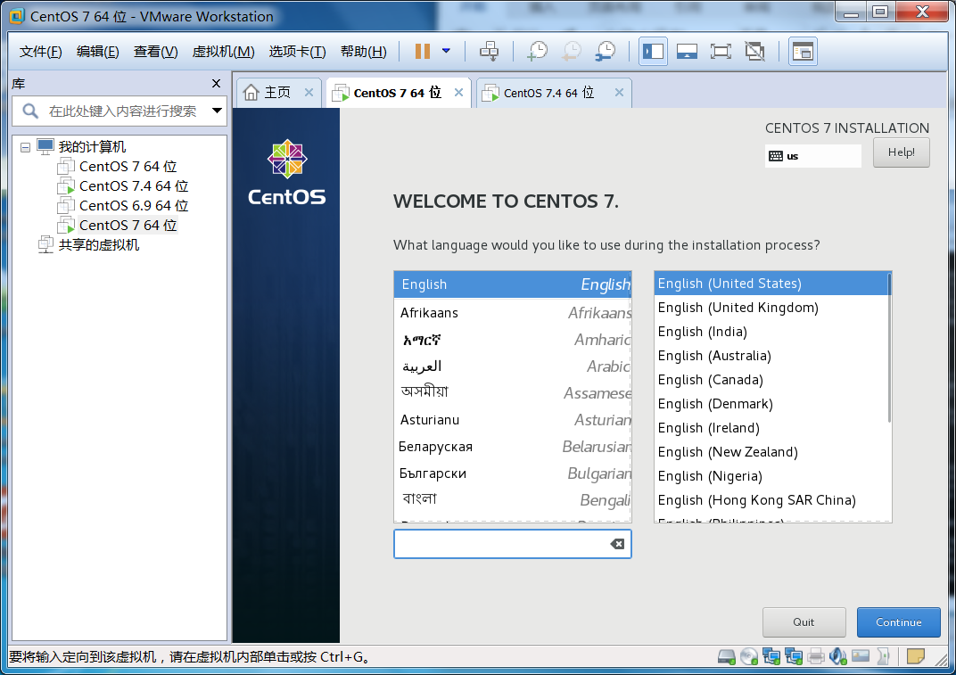956x675 pixels.
Task: Select CentOS 7.4 64 位 in library tree
Action: tap(122, 186)
